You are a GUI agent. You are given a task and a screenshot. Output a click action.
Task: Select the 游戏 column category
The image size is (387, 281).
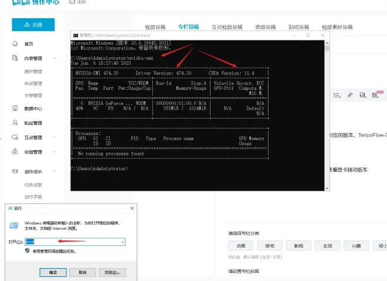point(270,246)
